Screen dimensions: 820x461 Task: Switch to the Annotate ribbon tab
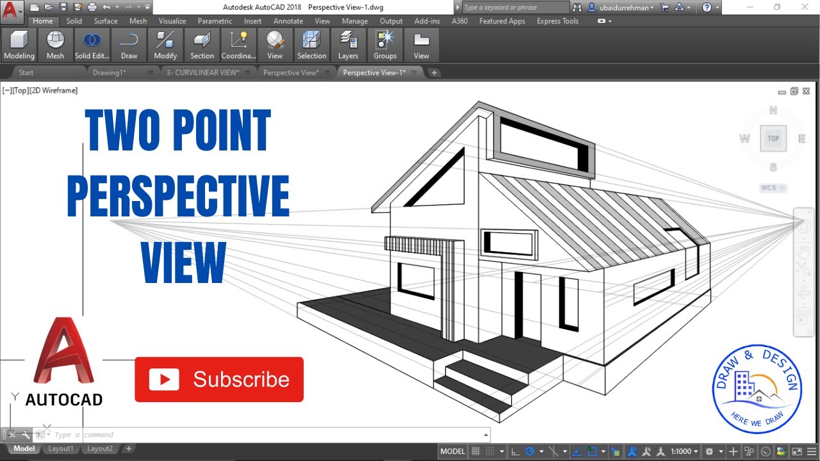(288, 21)
